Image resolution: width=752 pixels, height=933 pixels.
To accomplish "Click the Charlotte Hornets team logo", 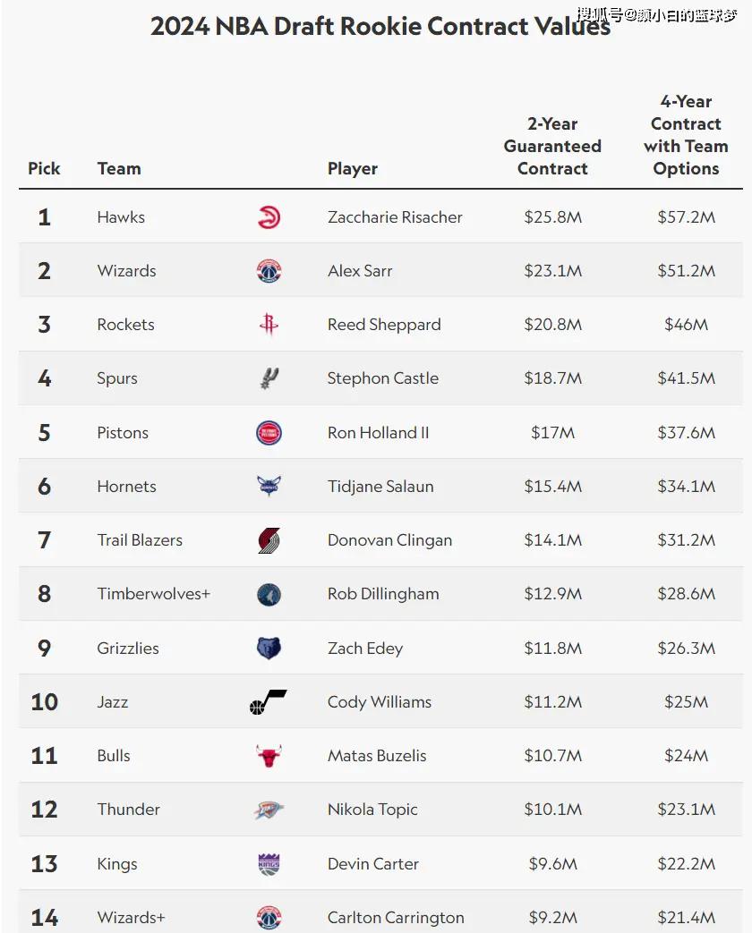I will click(269, 487).
